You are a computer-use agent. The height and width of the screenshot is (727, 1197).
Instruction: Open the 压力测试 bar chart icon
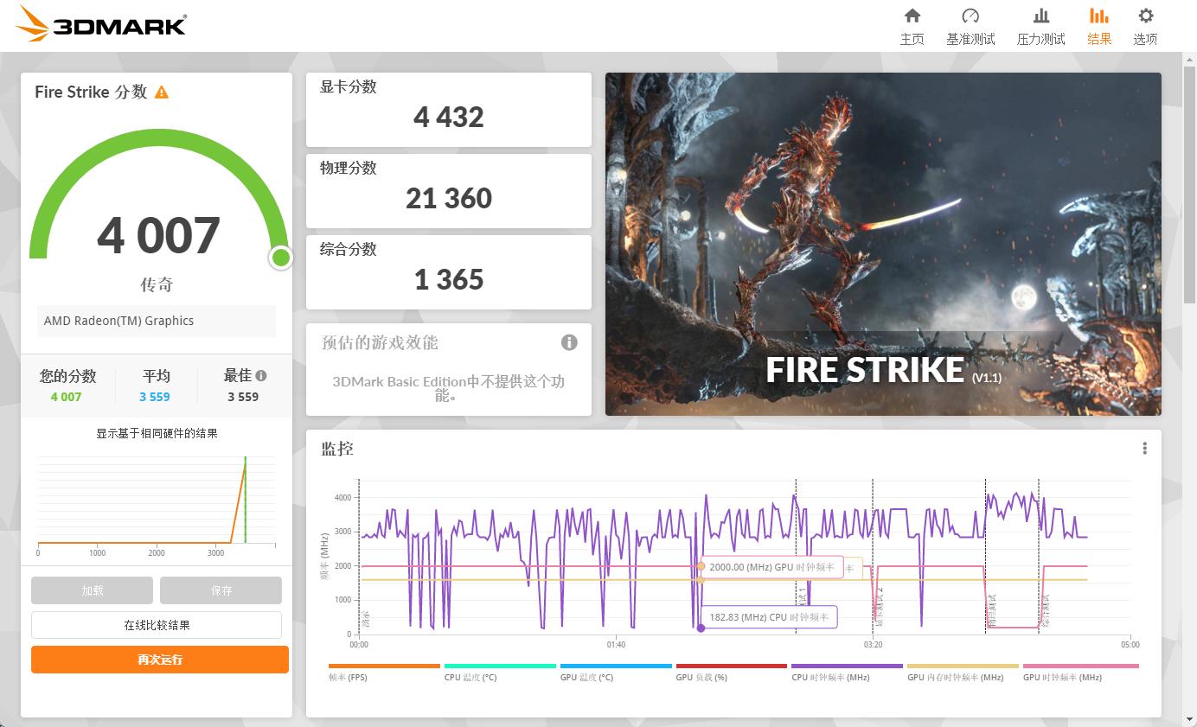(x=1041, y=16)
